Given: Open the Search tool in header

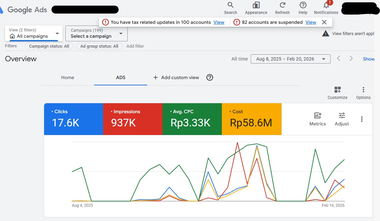Looking at the screenshot, I should click(x=230, y=5).
